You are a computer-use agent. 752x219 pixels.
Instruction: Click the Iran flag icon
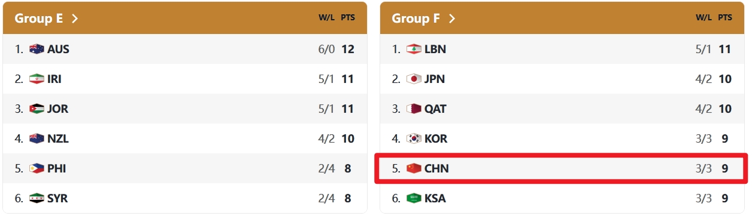click(37, 79)
